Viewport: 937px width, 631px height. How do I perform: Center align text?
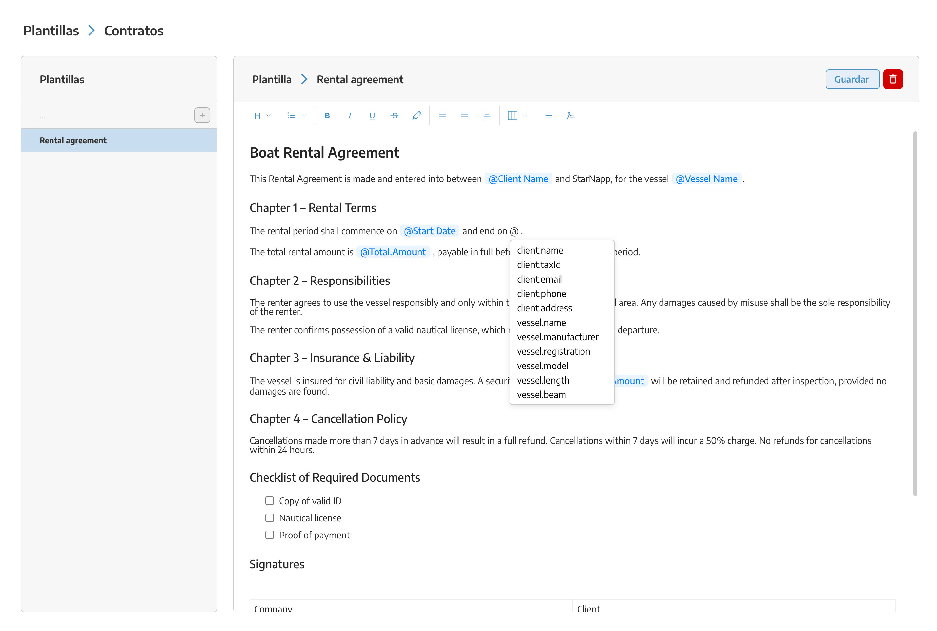(487, 116)
